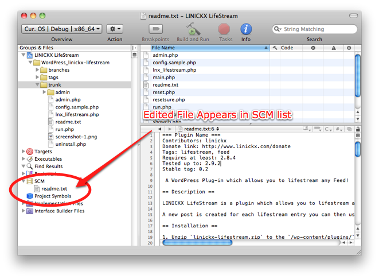Click the trunk folder icon
The width and height of the screenshot is (379, 279).
(x=44, y=85)
